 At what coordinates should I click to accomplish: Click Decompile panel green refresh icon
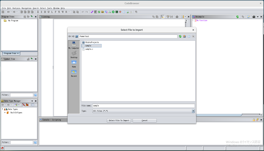[x=237, y=17]
